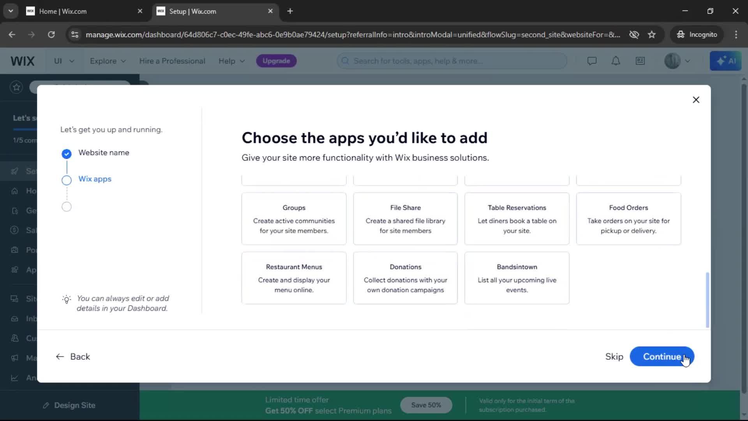The height and width of the screenshot is (421, 748).
Task: Select the Bandsintown app card
Action: 517,278
